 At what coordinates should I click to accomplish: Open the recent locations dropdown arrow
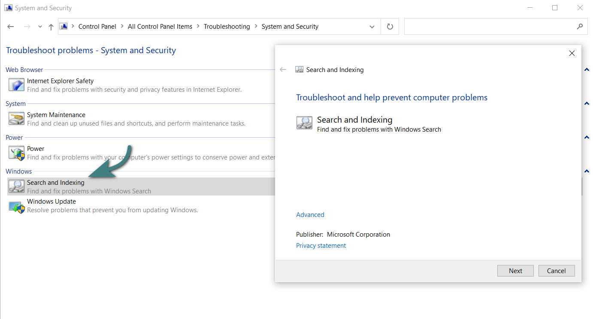click(40, 27)
